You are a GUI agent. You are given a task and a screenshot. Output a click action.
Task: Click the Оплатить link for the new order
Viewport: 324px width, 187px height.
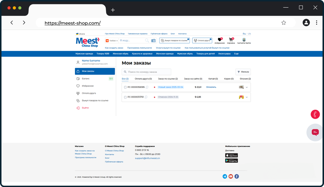[x=211, y=87]
